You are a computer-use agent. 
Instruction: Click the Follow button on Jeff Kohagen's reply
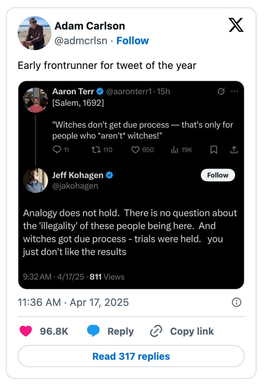point(218,175)
